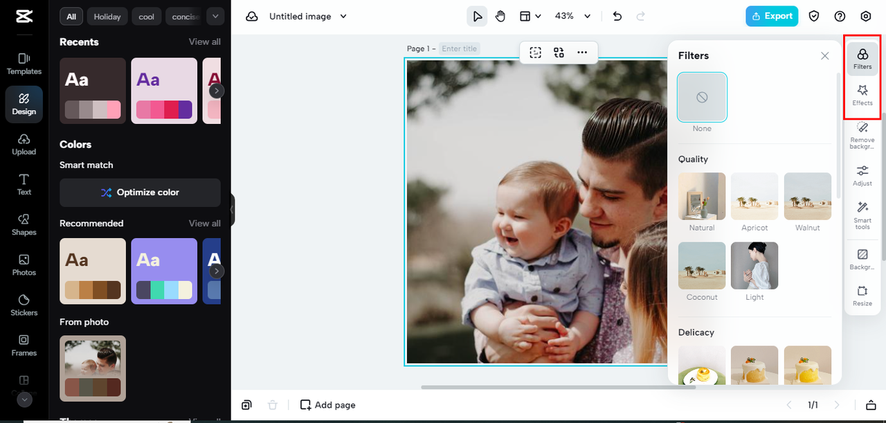
Task: Open the three-dots more options menu
Action: tap(582, 52)
